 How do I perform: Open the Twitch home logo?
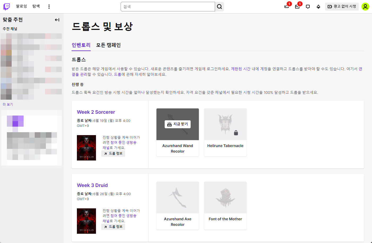click(x=7, y=7)
